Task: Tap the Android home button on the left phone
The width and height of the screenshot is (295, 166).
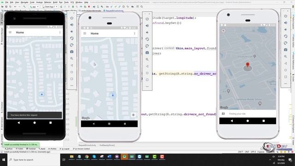Action: [x=35, y=123]
